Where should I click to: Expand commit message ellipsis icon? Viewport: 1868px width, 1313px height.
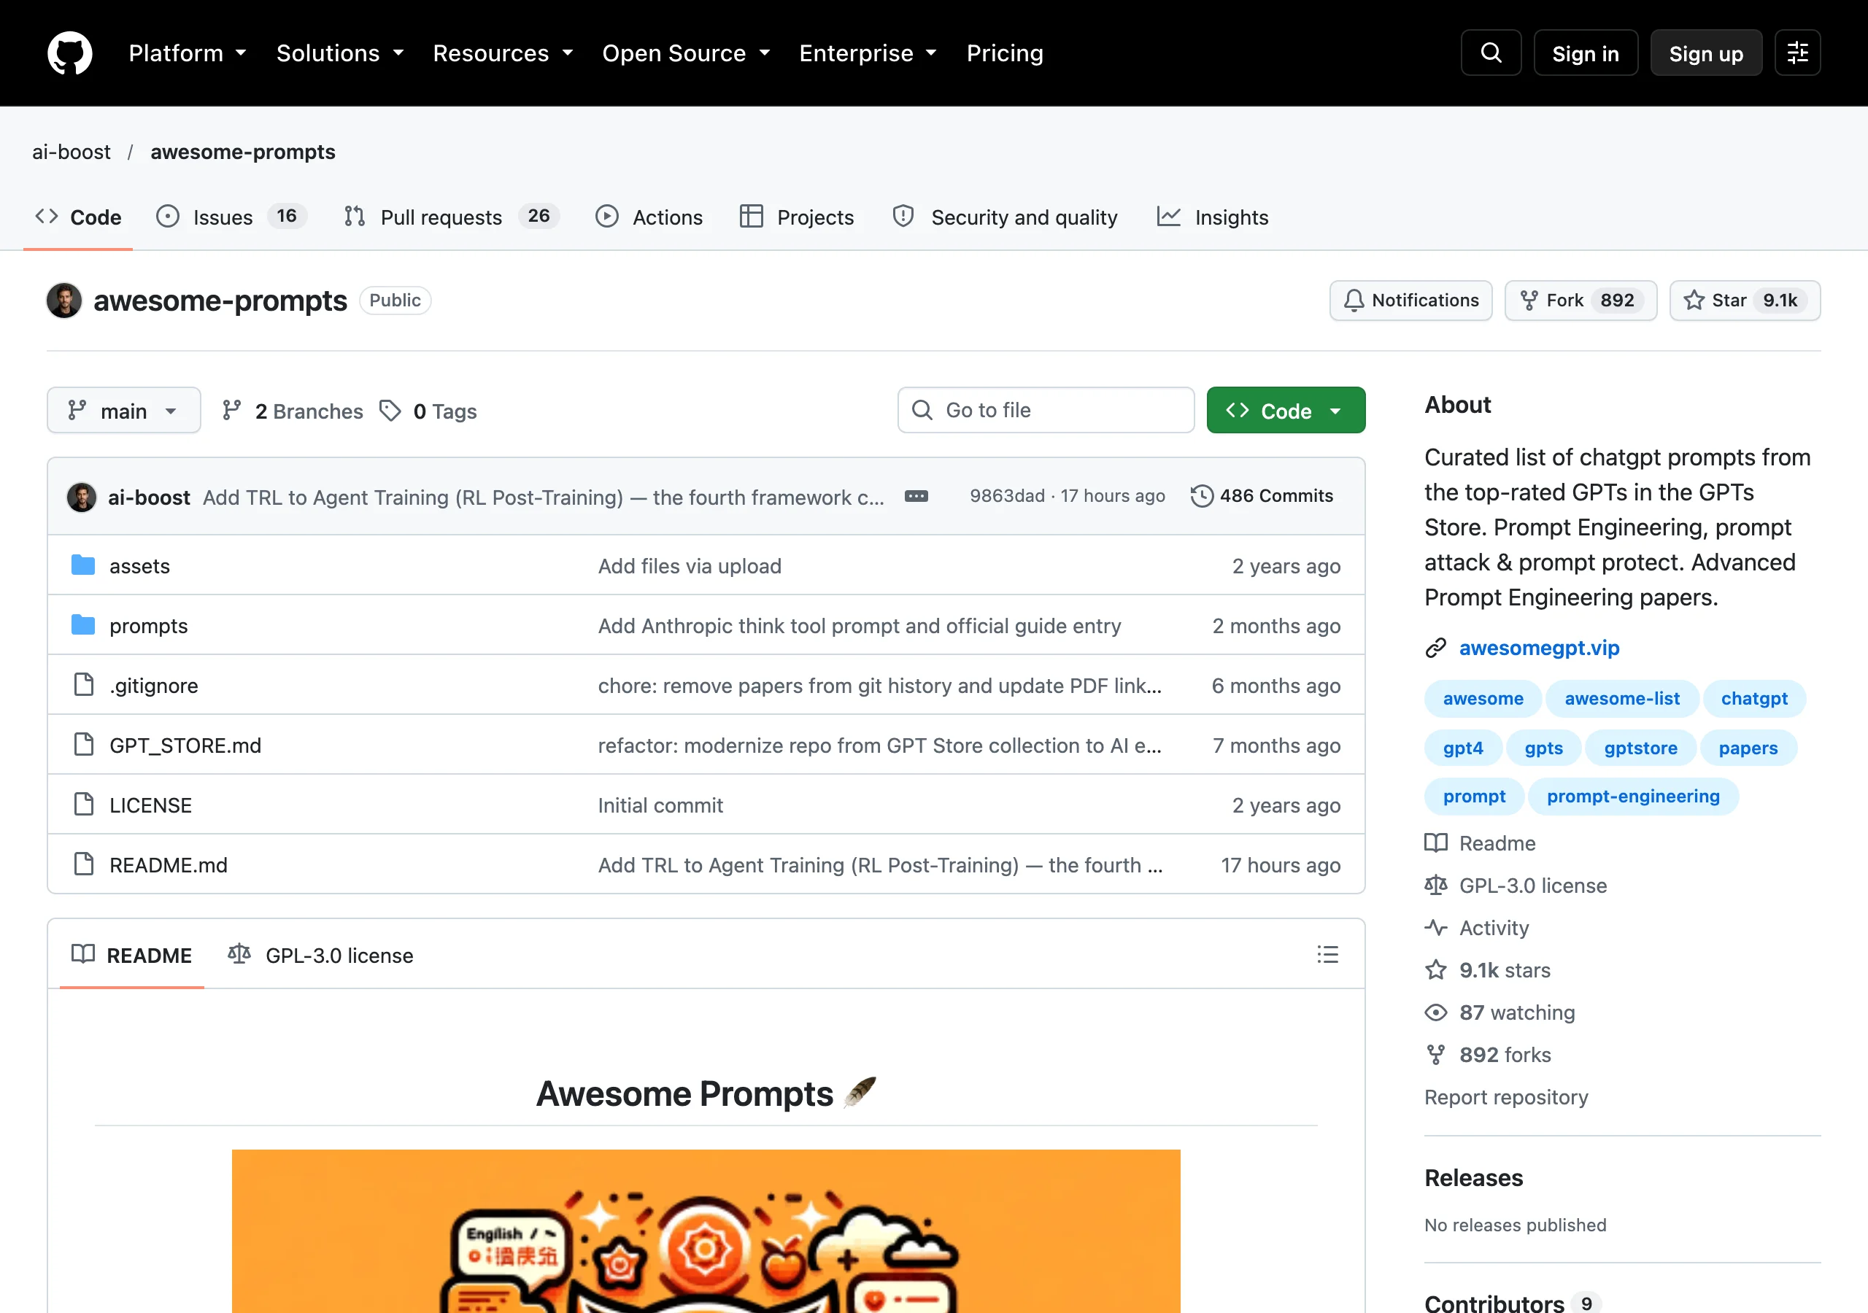point(916,496)
